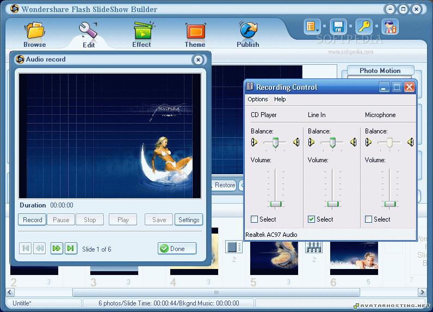The image size is (433, 312).
Task: Click the Restore button behind the dialogs
Action: click(x=225, y=185)
